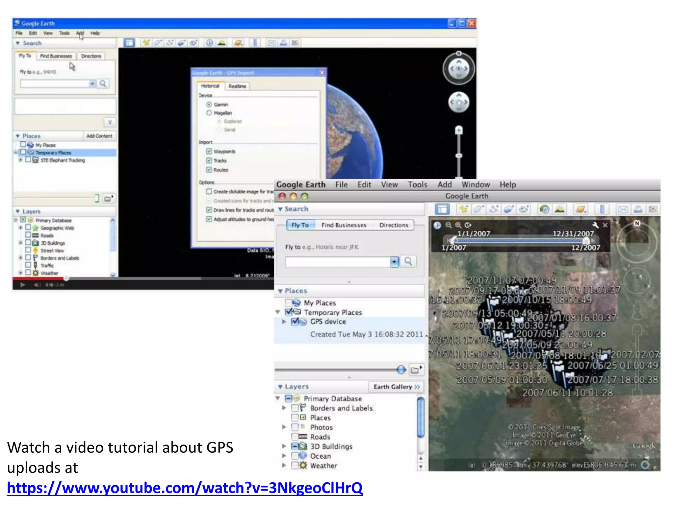
Task: Switch to the Find Businesses tab in the Mac window
Action: [x=344, y=225]
